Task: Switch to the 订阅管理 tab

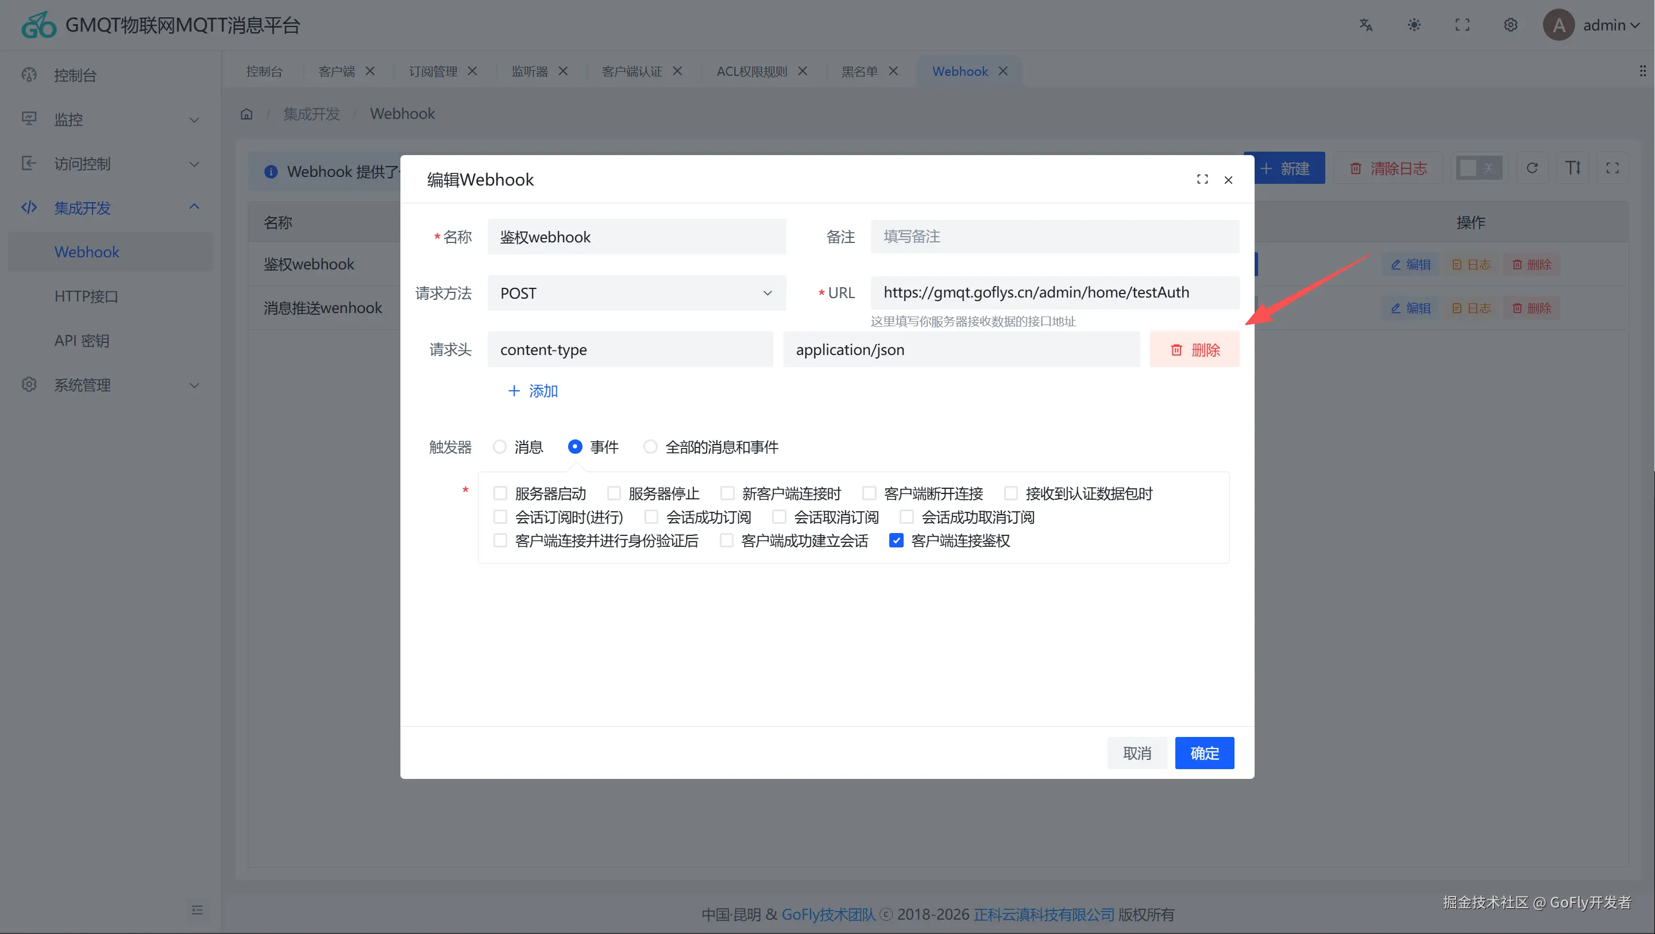Action: (x=434, y=71)
